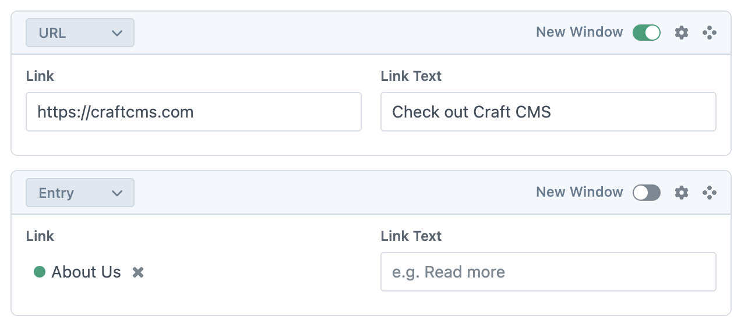Image resolution: width=741 pixels, height=327 pixels.
Task: Click Link Text label above Check out Craft CMS
Action: (411, 76)
